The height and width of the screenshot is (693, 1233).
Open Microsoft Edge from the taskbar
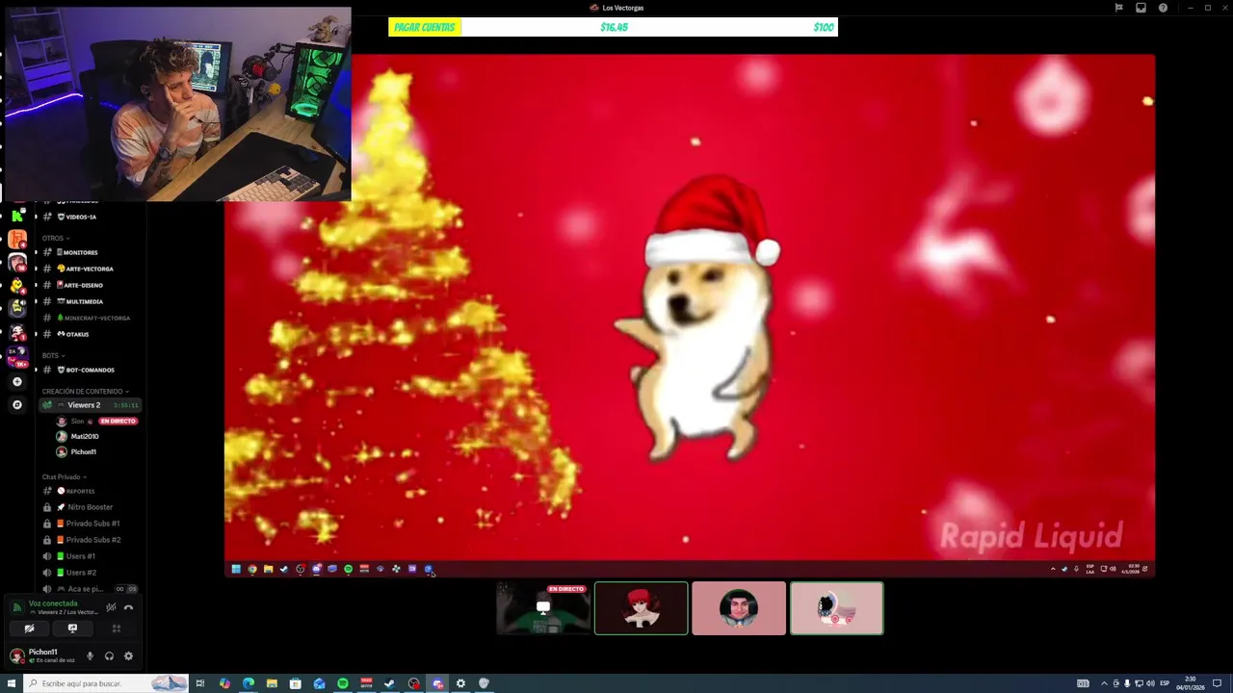249,683
